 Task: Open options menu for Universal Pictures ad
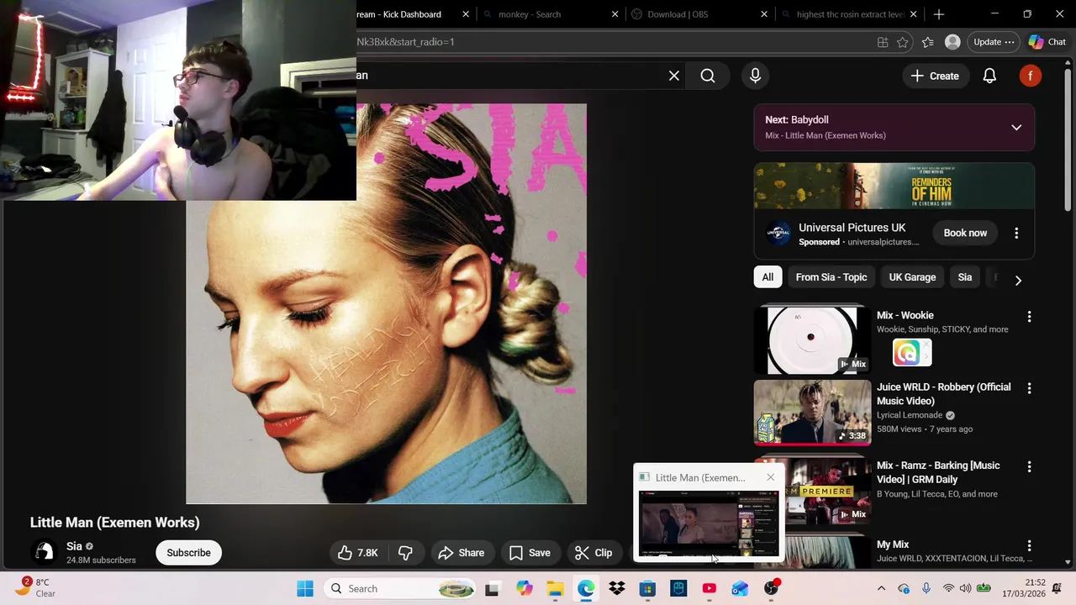click(x=1016, y=233)
